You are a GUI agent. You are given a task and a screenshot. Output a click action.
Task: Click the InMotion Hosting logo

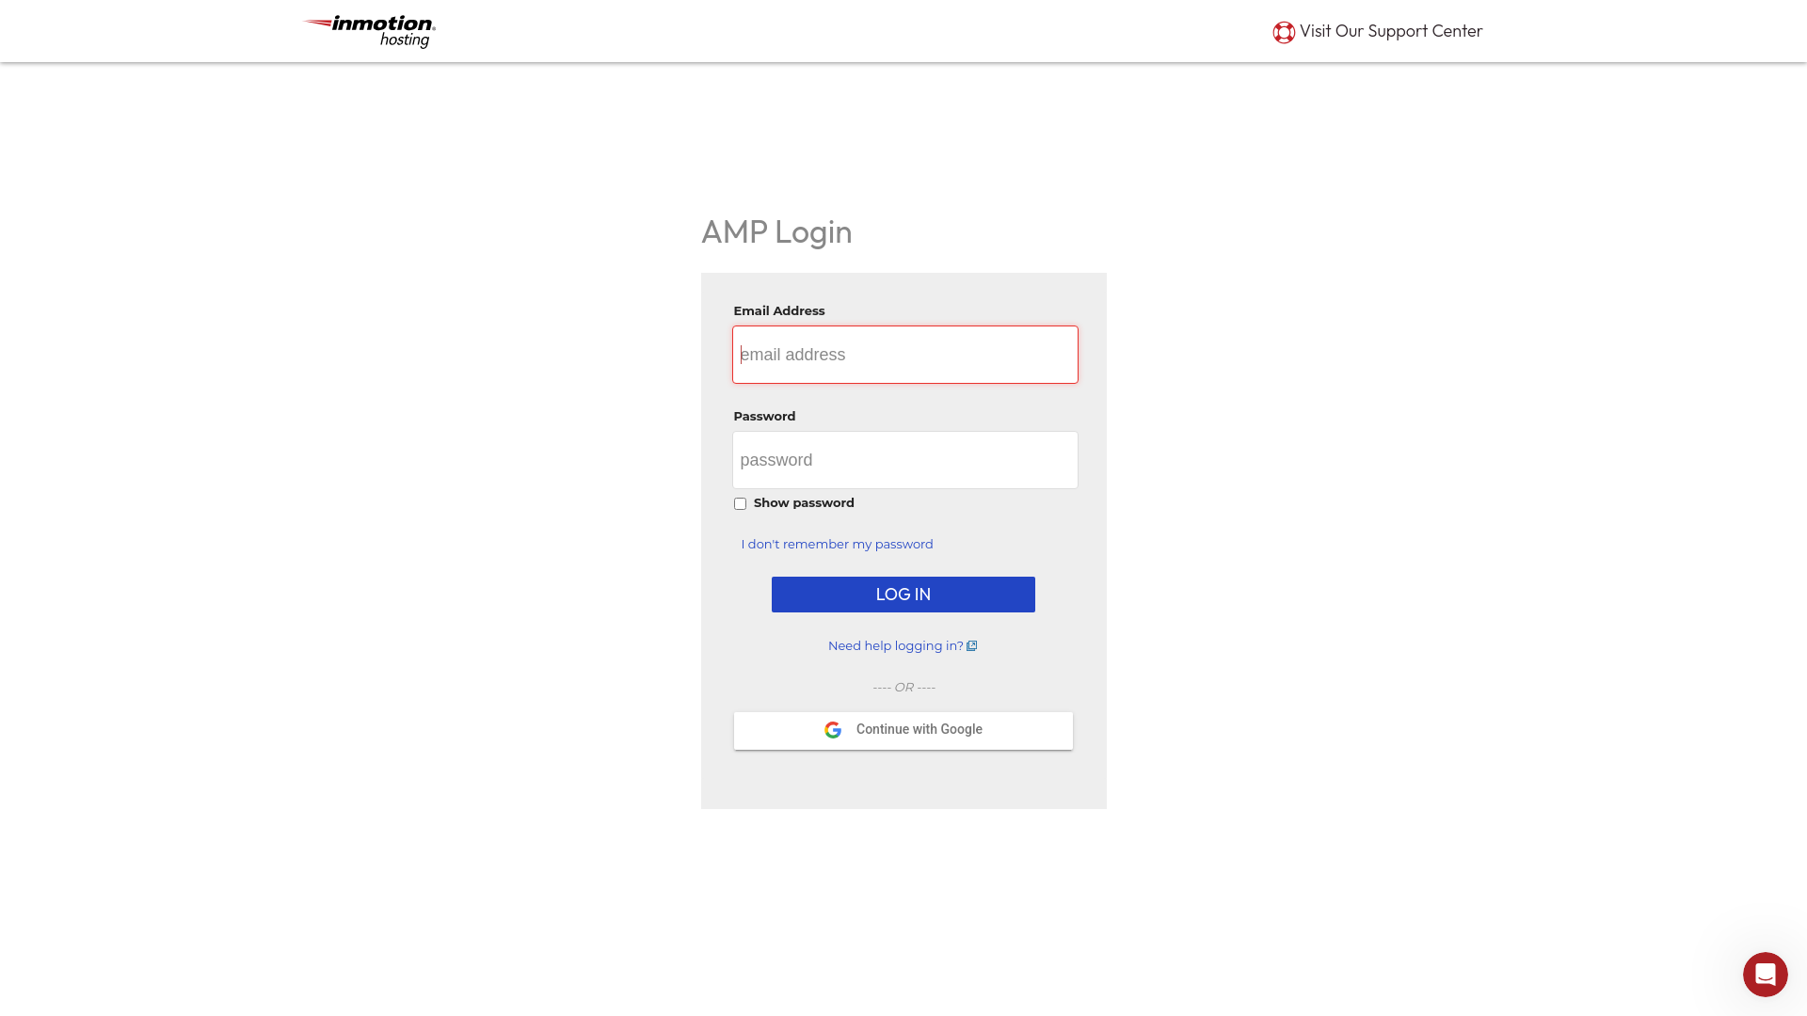click(x=369, y=31)
